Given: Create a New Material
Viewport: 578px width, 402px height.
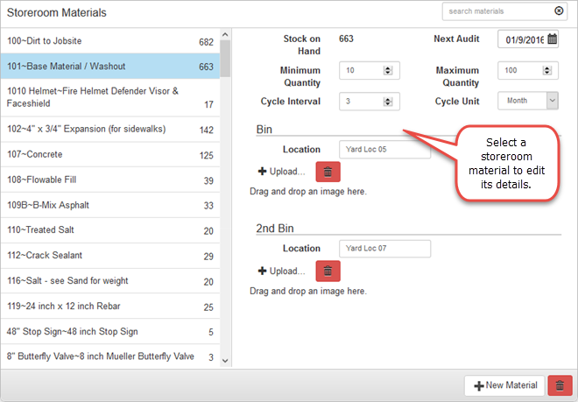Looking at the screenshot, I should 505,385.
